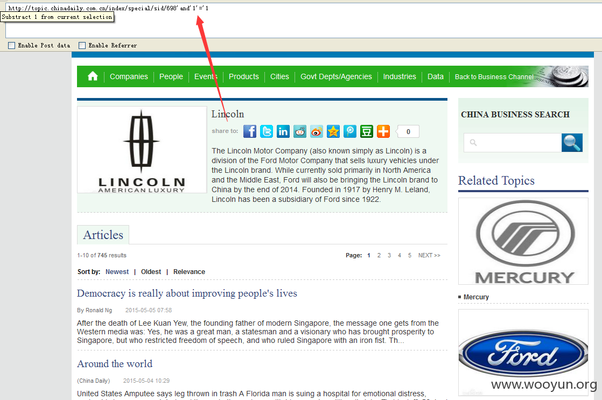The height and width of the screenshot is (400, 602).
Task: Click the Related Topics heading
Action: point(496,180)
